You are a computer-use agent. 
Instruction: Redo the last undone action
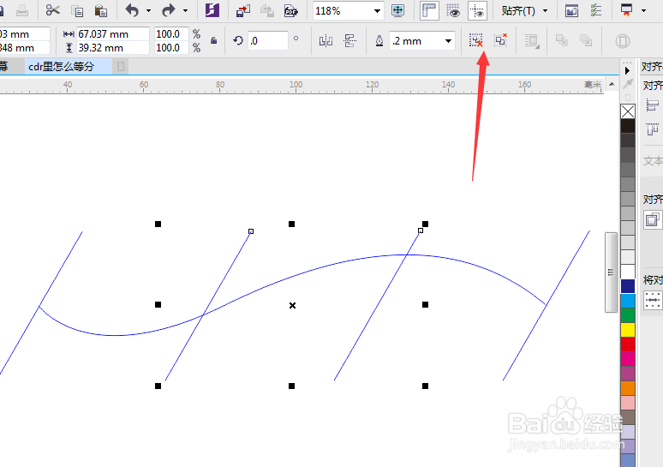168,10
